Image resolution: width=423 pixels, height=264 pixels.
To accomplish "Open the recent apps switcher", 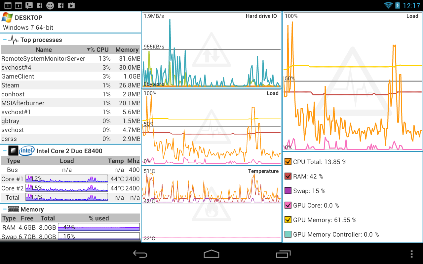I will (283, 254).
